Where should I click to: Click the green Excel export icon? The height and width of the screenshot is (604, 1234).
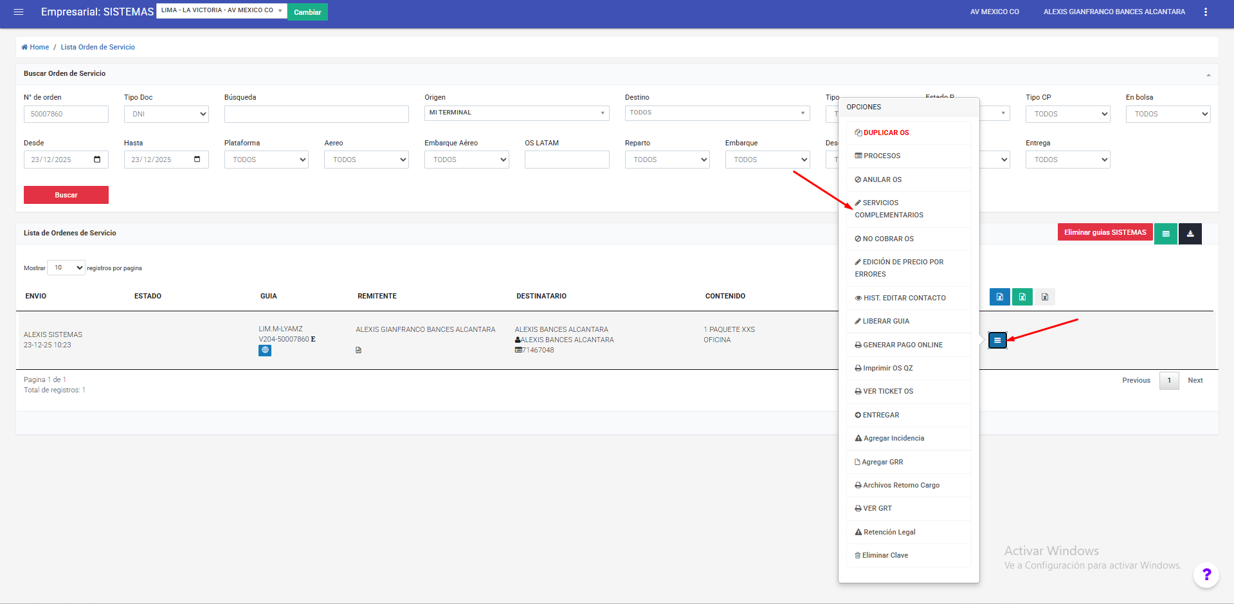tap(1022, 297)
